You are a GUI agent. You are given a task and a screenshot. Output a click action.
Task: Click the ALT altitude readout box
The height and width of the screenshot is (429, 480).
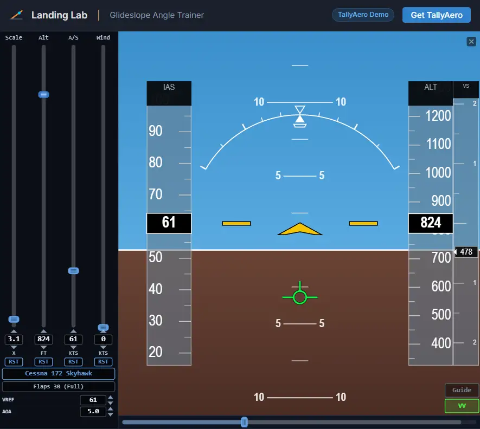[x=431, y=223]
